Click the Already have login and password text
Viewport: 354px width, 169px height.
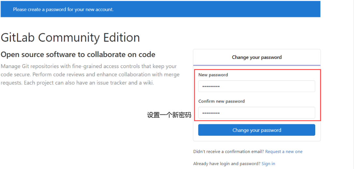[227, 163]
